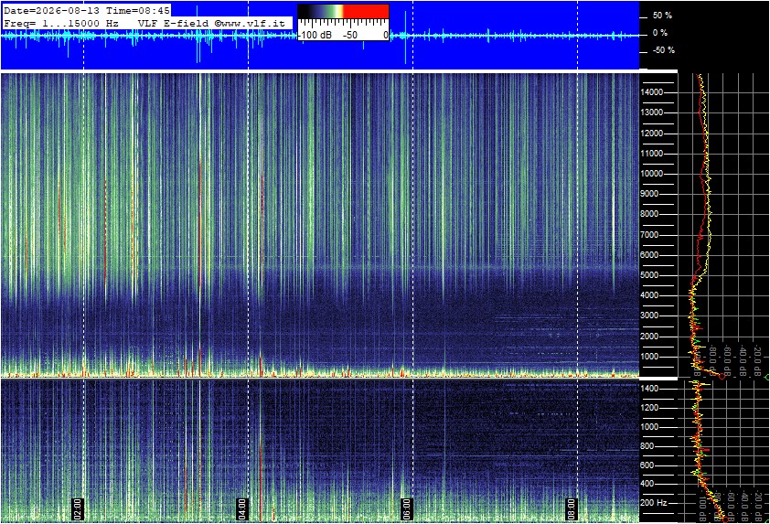Click '-100 dB' in the lower spectrum plot
Image resolution: width=770 pixels, height=524 pixels.
click(702, 506)
